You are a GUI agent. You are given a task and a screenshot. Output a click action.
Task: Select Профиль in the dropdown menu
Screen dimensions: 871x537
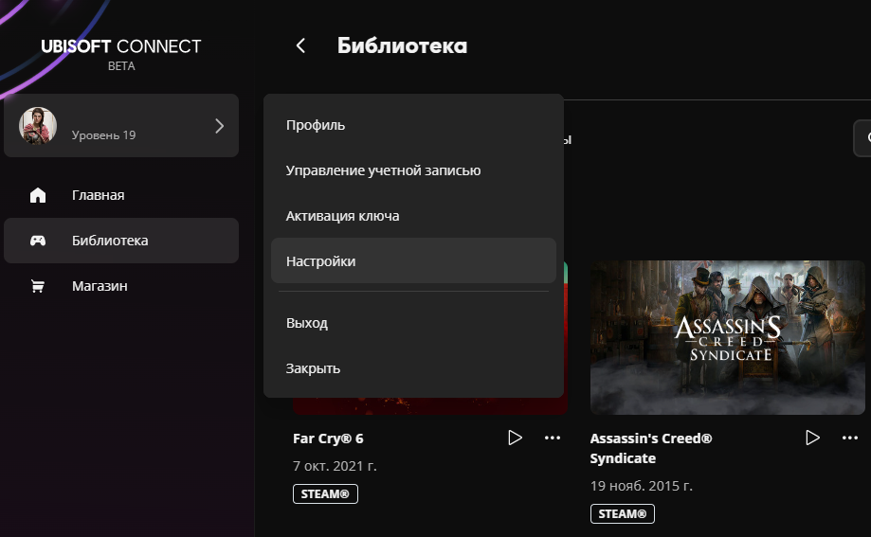click(x=316, y=125)
